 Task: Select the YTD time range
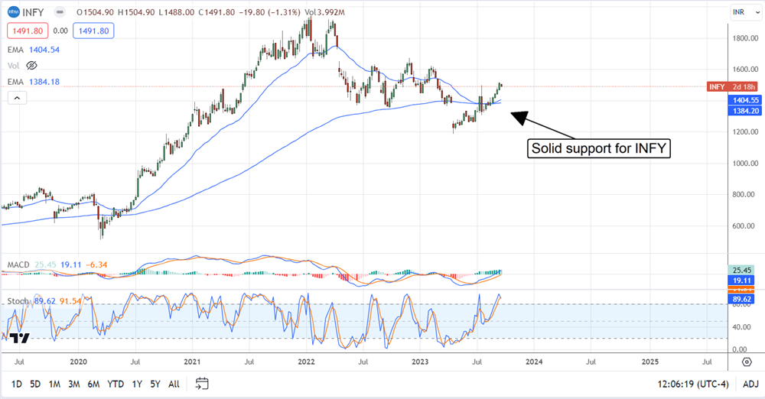point(116,384)
